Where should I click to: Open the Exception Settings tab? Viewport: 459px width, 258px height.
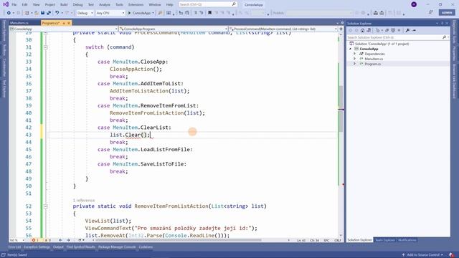[37, 247]
